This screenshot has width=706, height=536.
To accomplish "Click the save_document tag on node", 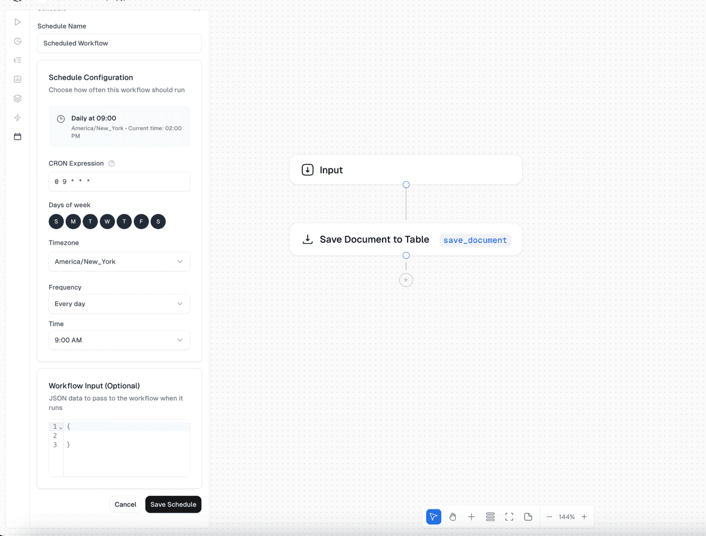I will pos(475,240).
